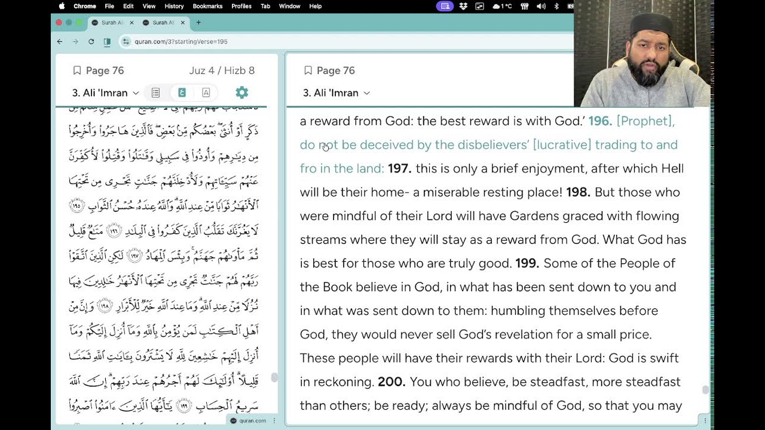Select the translation reading mode (A) toggle
The image size is (765, 430).
tap(206, 93)
